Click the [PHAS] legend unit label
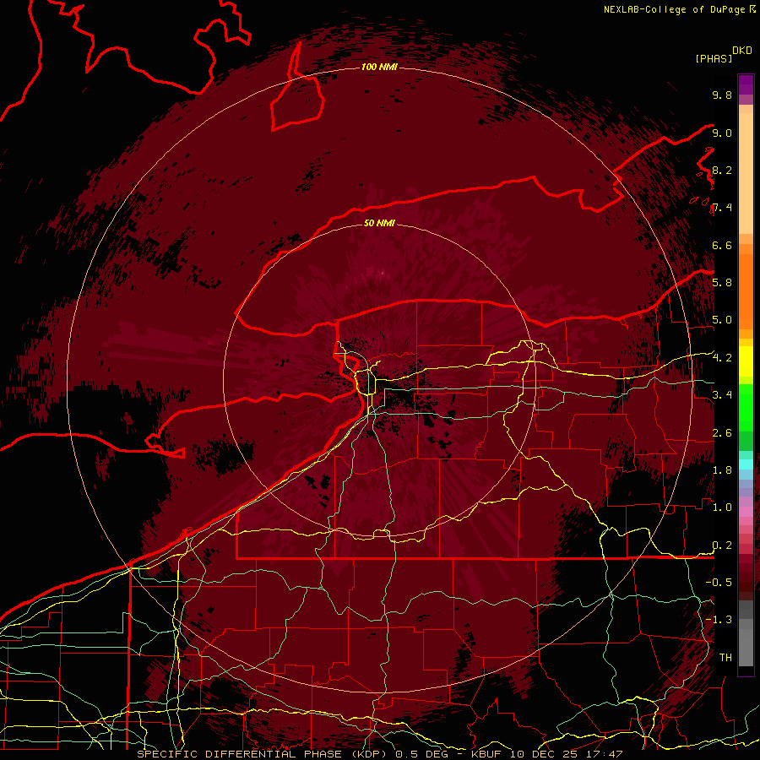 tap(713, 58)
